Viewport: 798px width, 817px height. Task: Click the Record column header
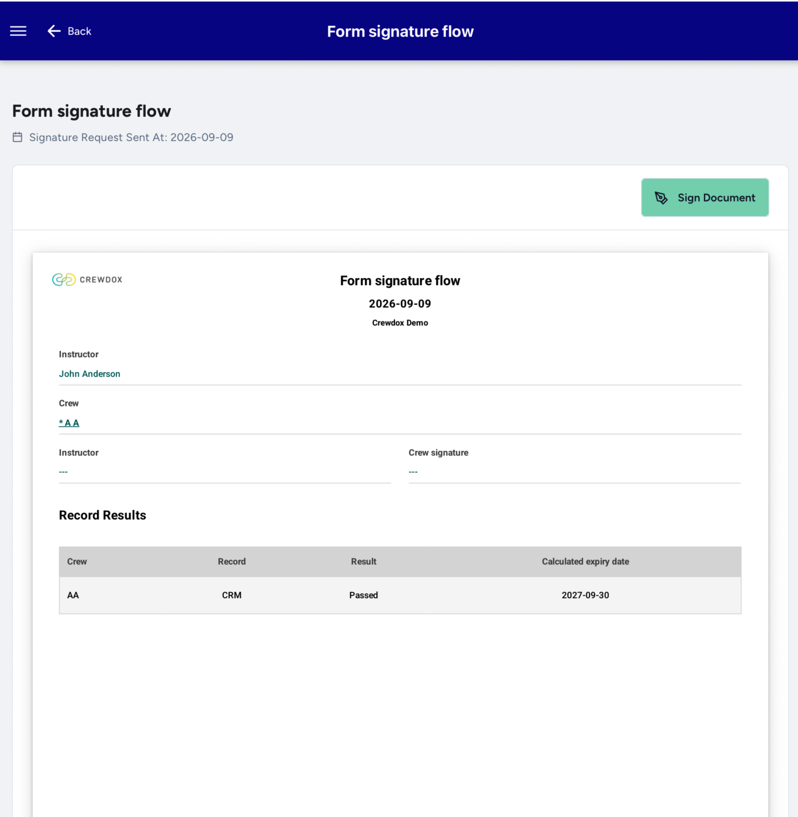(232, 561)
